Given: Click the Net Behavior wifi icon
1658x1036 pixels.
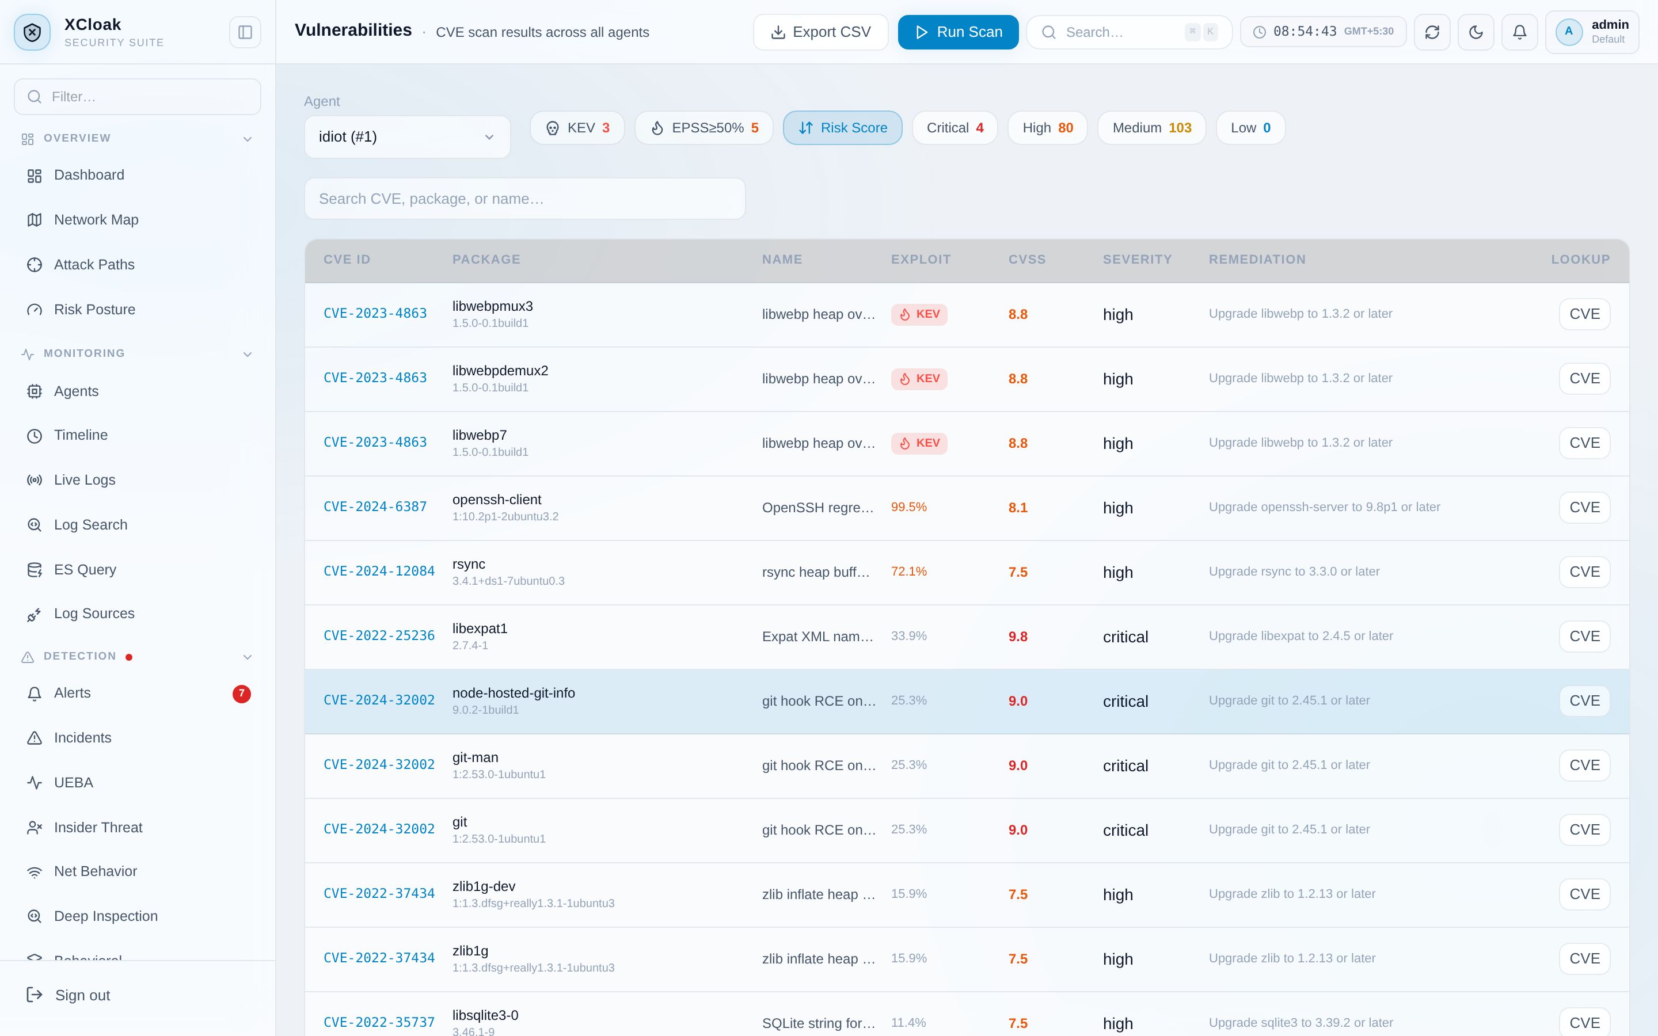Looking at the screenshot, I should click(x=35, y=871).
